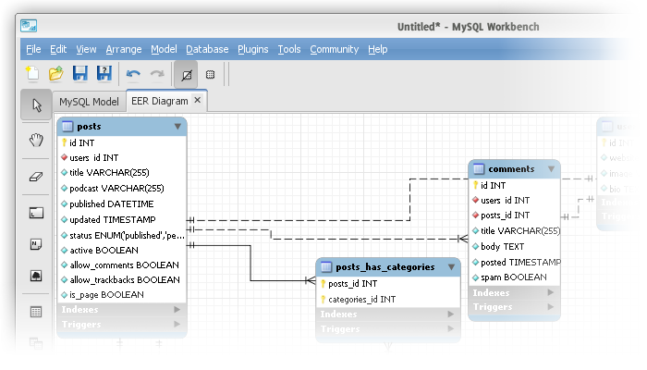Open the Database menu

coord(207,49)
